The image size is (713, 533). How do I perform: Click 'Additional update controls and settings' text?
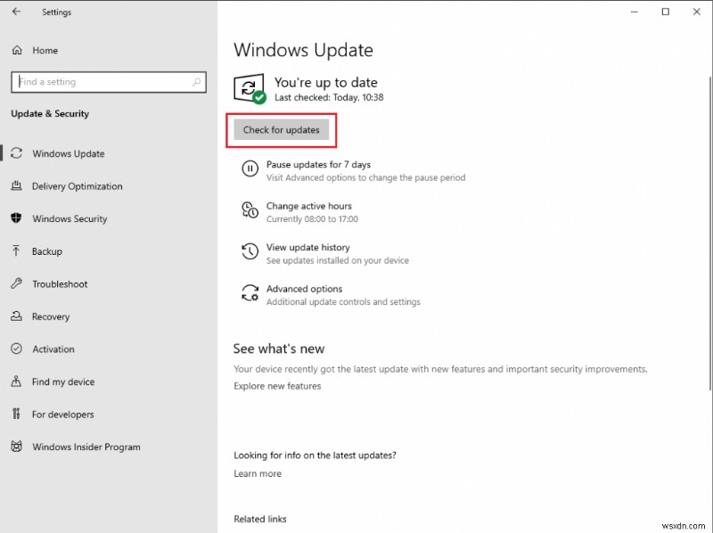click(343, 302)
